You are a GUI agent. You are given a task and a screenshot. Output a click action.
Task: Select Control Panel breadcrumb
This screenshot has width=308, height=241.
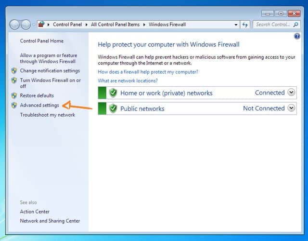(x=67, y=25)
